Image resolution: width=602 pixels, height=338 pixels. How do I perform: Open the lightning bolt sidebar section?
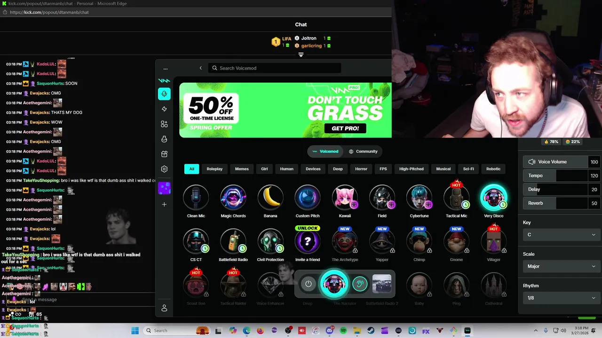[x=164, y=109]
